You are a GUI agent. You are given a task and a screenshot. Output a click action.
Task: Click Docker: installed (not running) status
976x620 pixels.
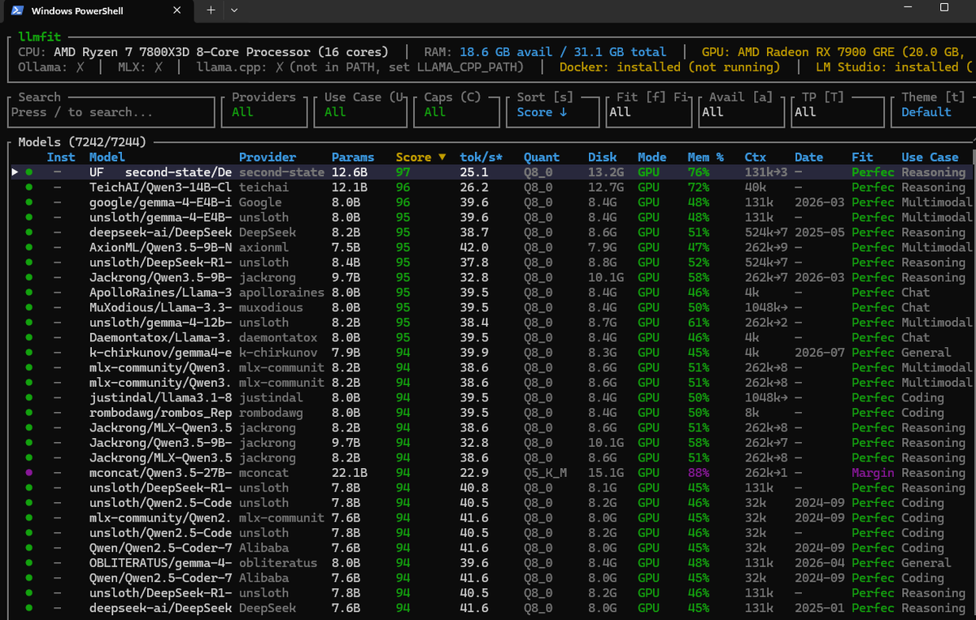click(669, 67)
